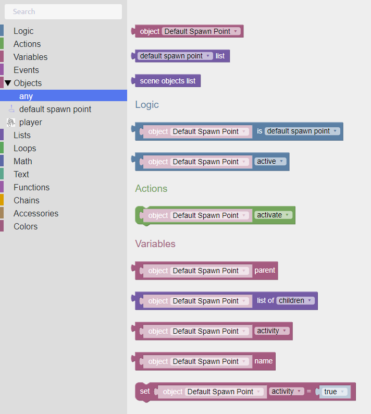Image resolution: width=371 pixels, height=414 pixels.
Task: Collapse the Objects category triangle
Action: (x=8, y=83)
